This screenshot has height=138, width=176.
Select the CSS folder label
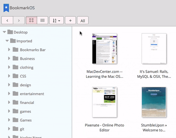point(23,76)
